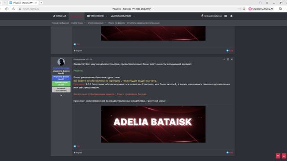Viewport: 287px width, 161px height.
Task: Open tab search dropdown left of the tab
Action: tap(4, 3)
